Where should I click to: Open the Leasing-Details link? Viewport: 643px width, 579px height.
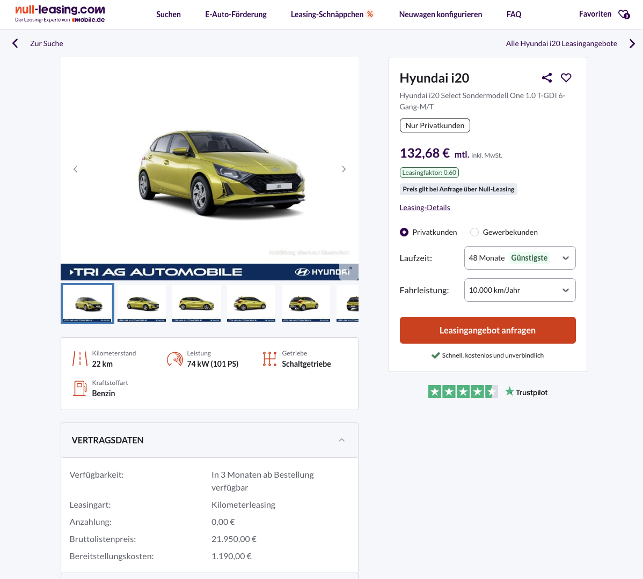point(425,207)
